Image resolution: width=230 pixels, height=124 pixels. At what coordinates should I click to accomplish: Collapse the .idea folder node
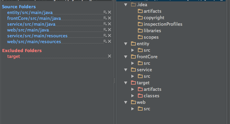point(126,5)
